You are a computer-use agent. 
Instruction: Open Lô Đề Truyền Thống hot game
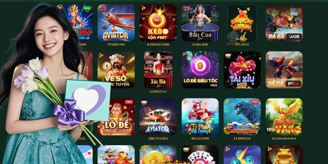tap(116, 117)
